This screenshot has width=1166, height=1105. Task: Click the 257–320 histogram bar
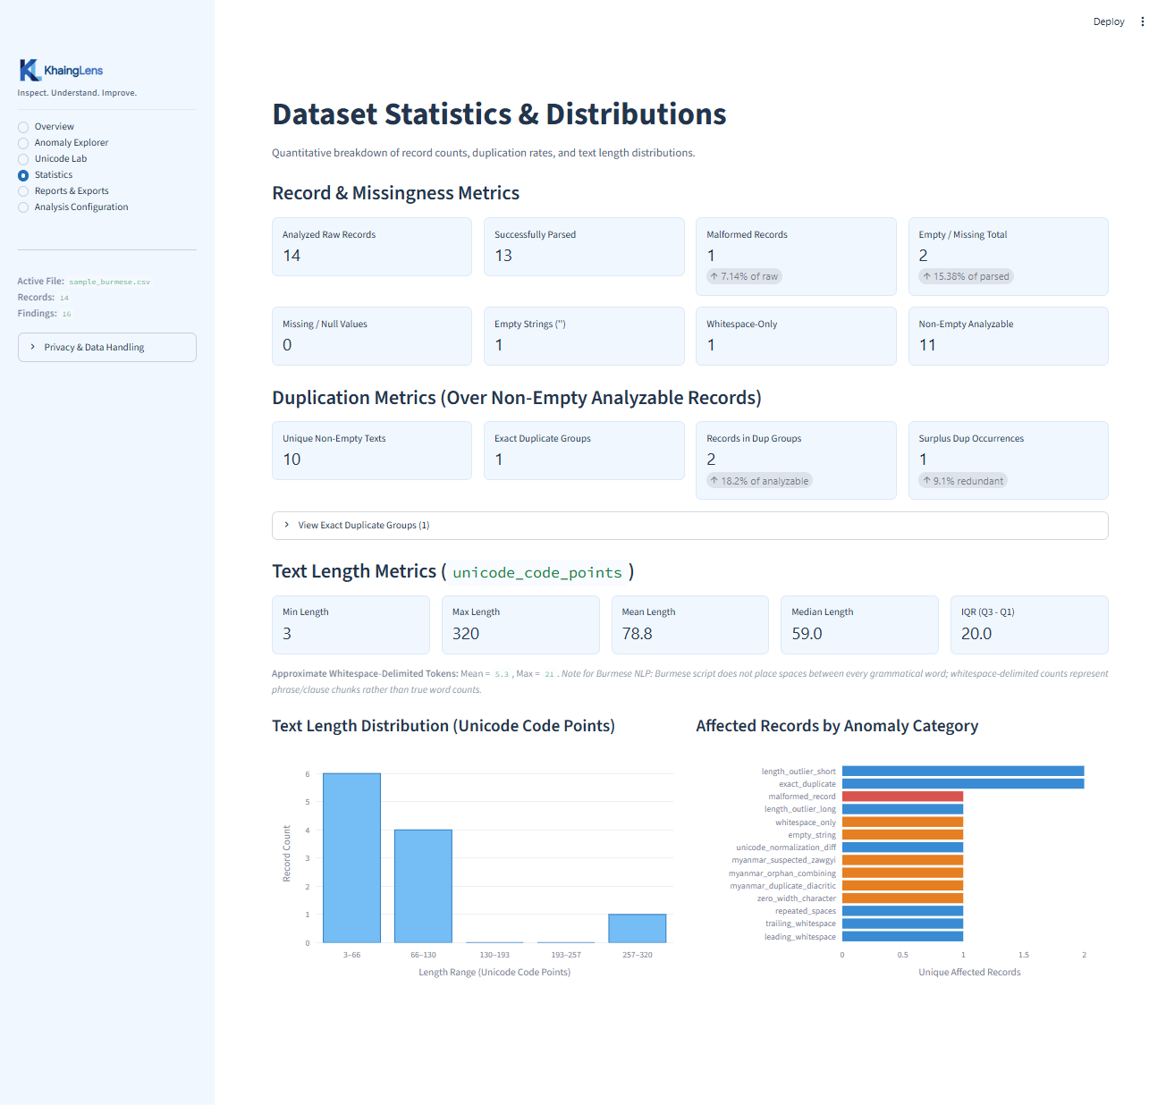(638, 928)
